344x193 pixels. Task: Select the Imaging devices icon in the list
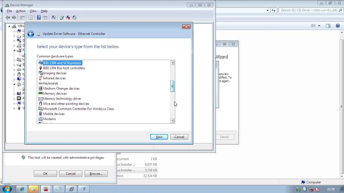[41, 73]
